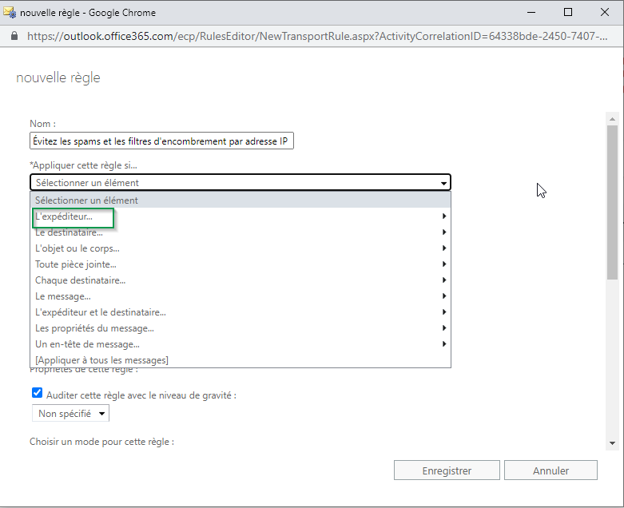The image size is (624, 508).
Task: Click the scrollbar down arrow
Action: tap(612, 443)
